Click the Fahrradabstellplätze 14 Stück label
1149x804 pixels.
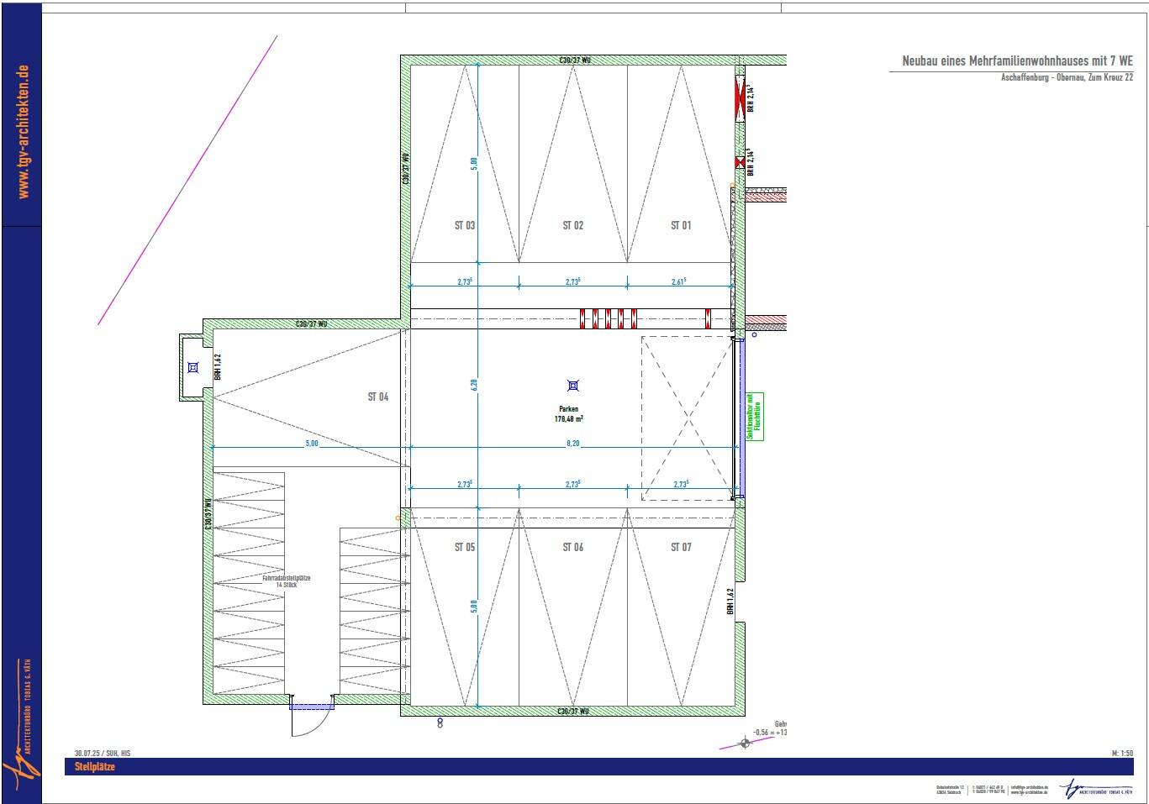pos(287,581)
